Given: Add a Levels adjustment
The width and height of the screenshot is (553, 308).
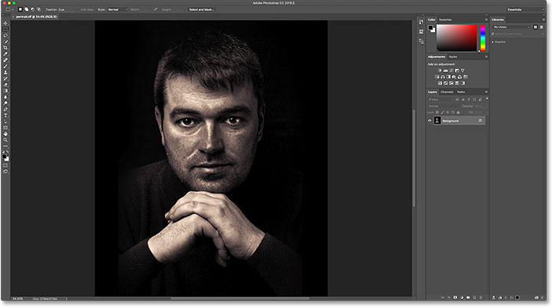Looking at the screenshot, I should pos(445,71).
